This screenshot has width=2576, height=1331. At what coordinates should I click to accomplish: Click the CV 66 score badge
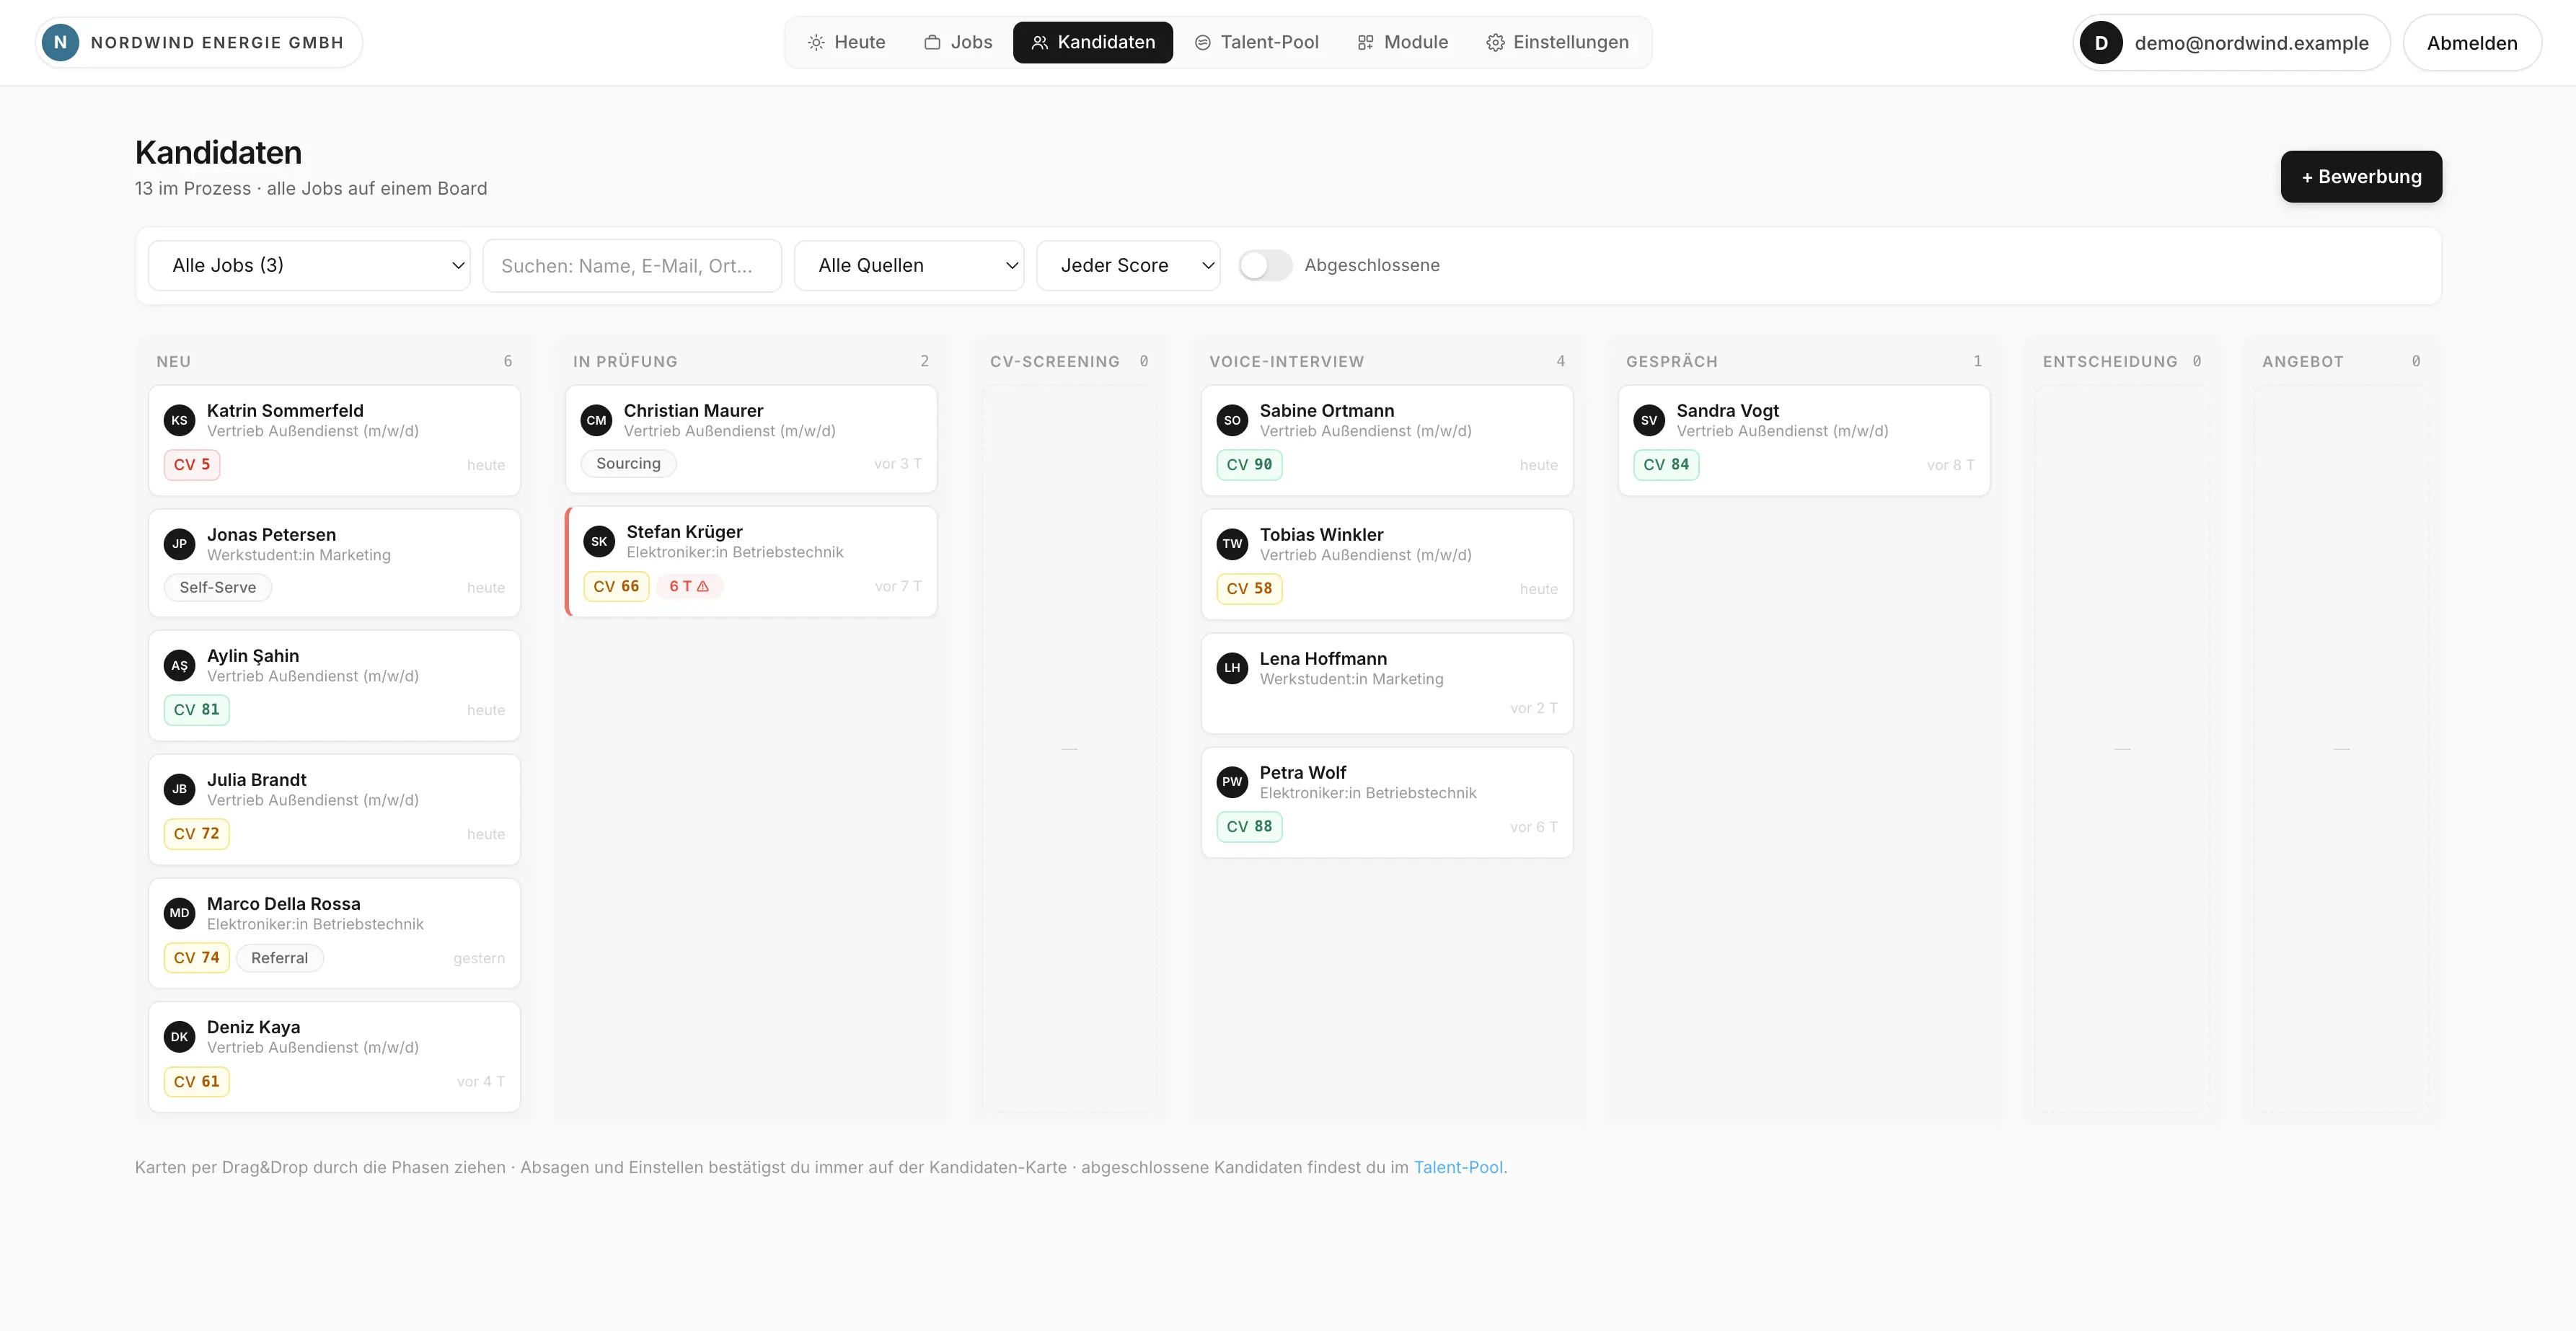point(616,586)
